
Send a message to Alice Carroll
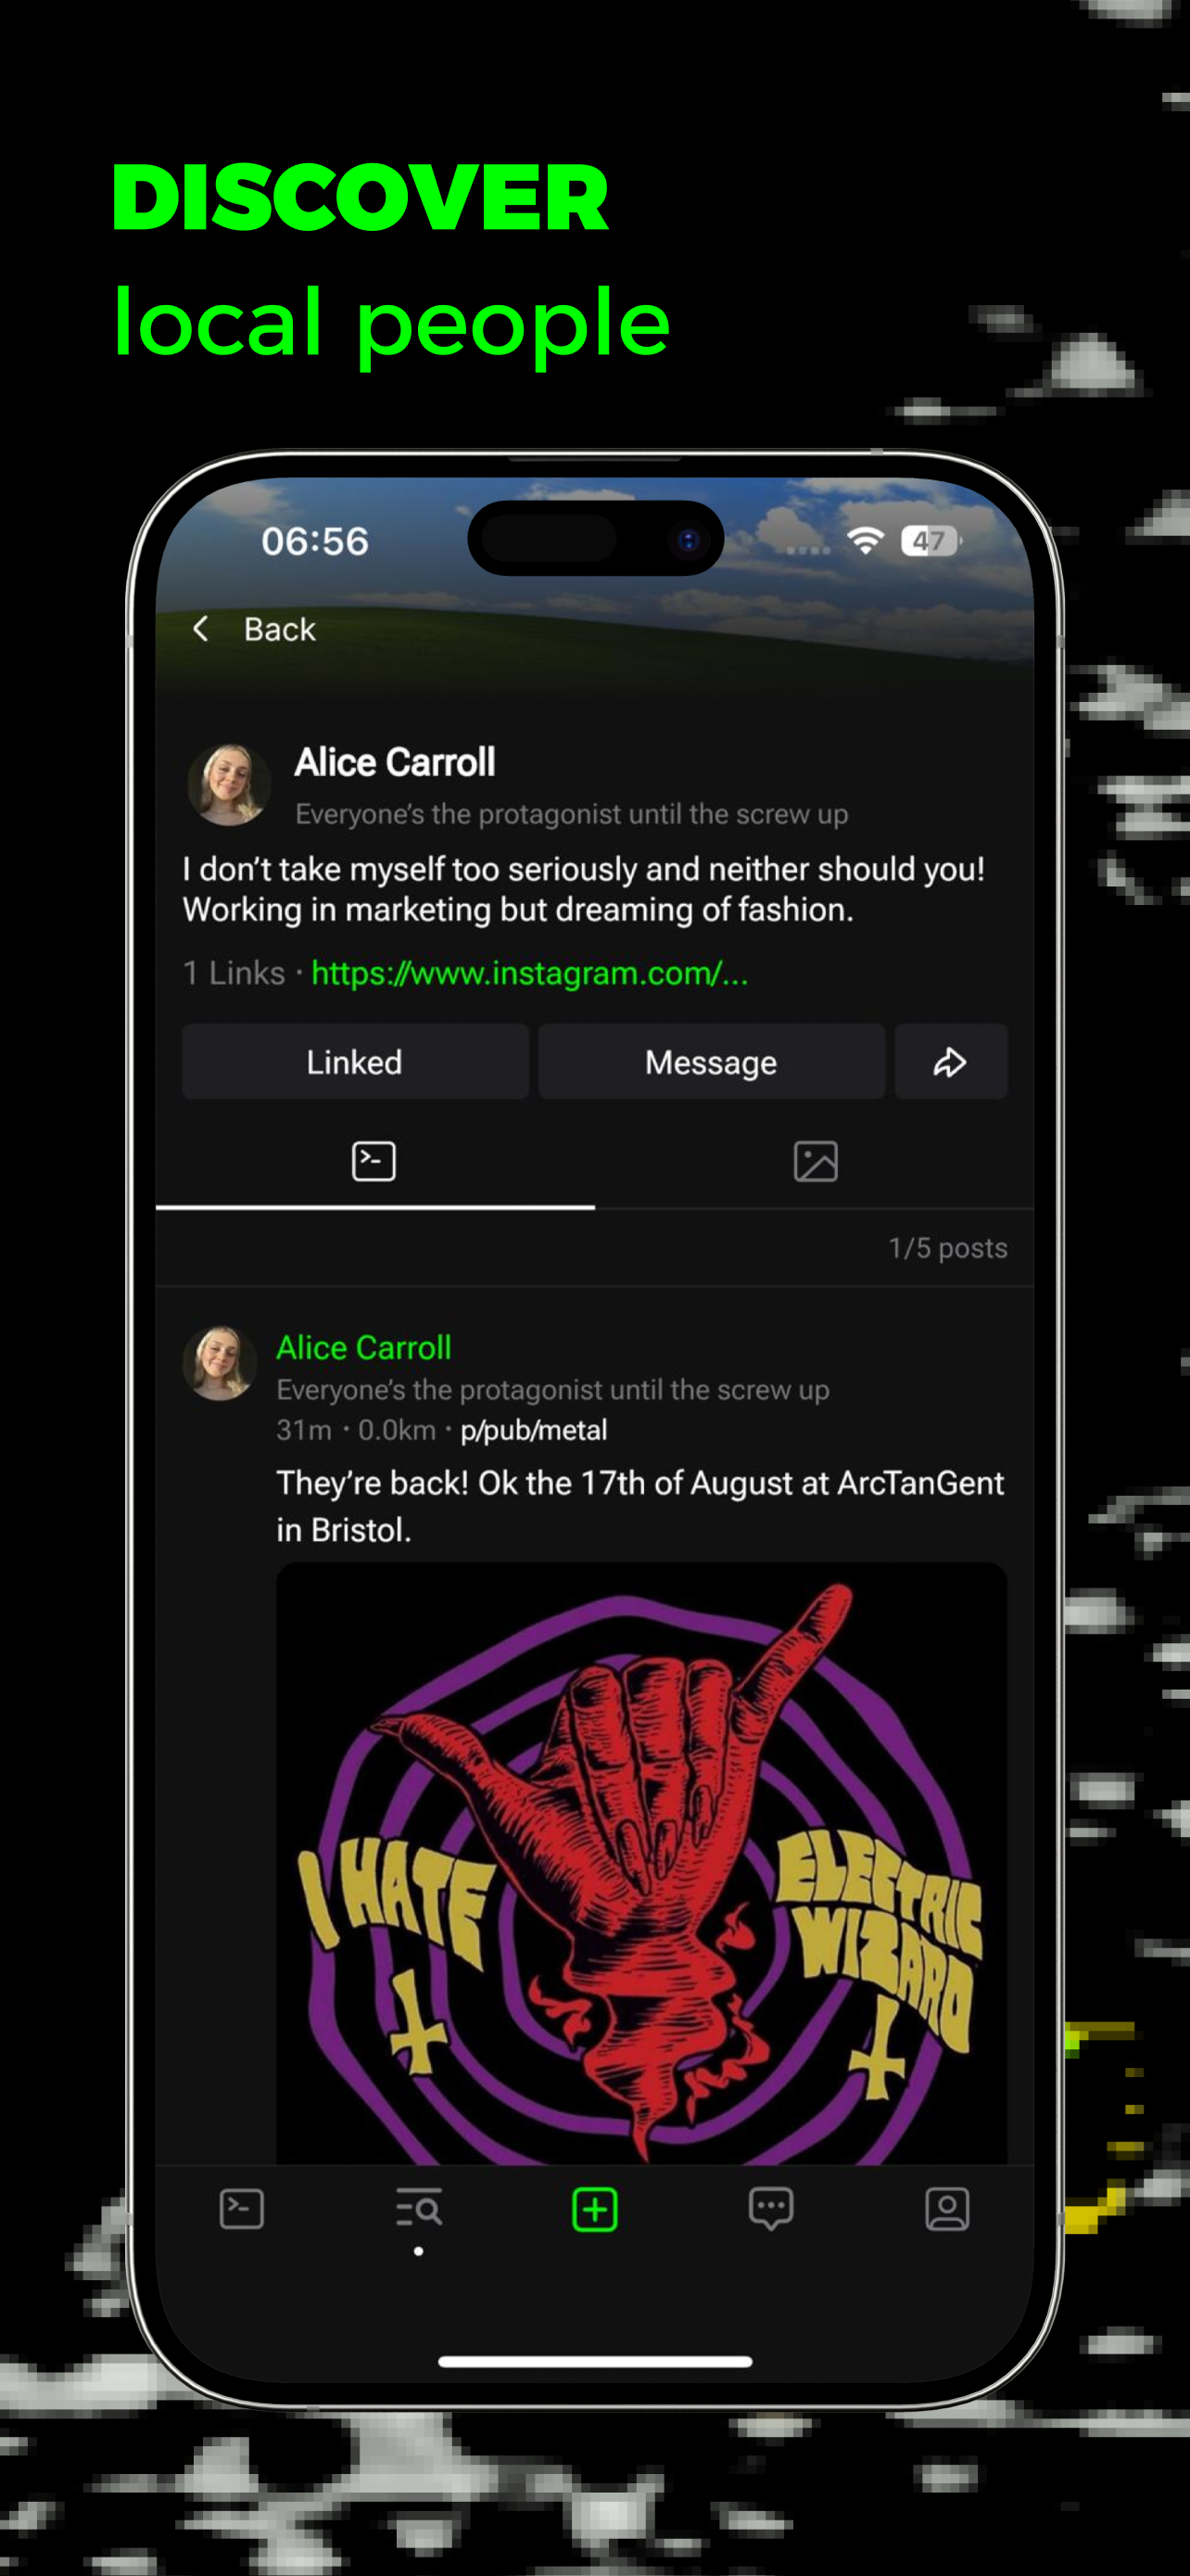(x=712, y=1062)
